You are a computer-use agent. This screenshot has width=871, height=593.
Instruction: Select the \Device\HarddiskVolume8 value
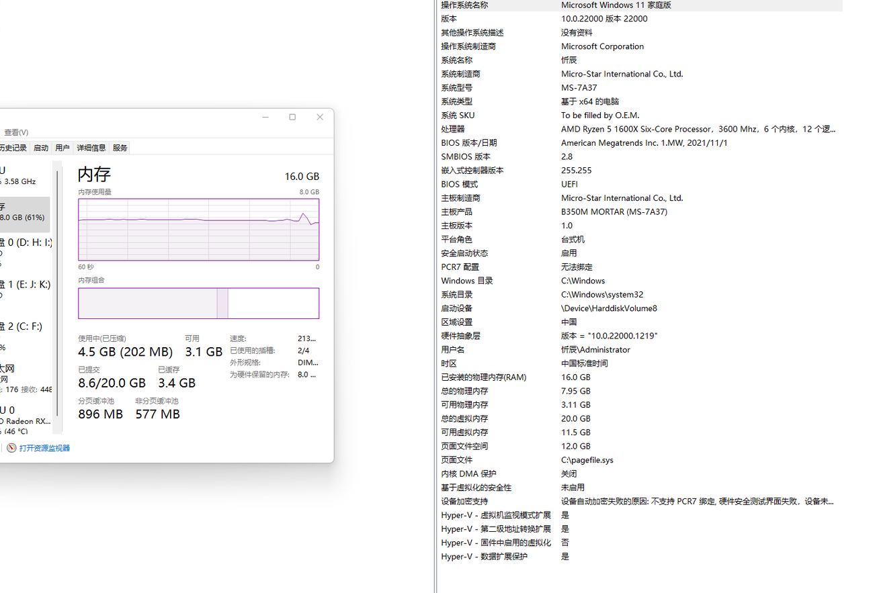pos(609,308)
